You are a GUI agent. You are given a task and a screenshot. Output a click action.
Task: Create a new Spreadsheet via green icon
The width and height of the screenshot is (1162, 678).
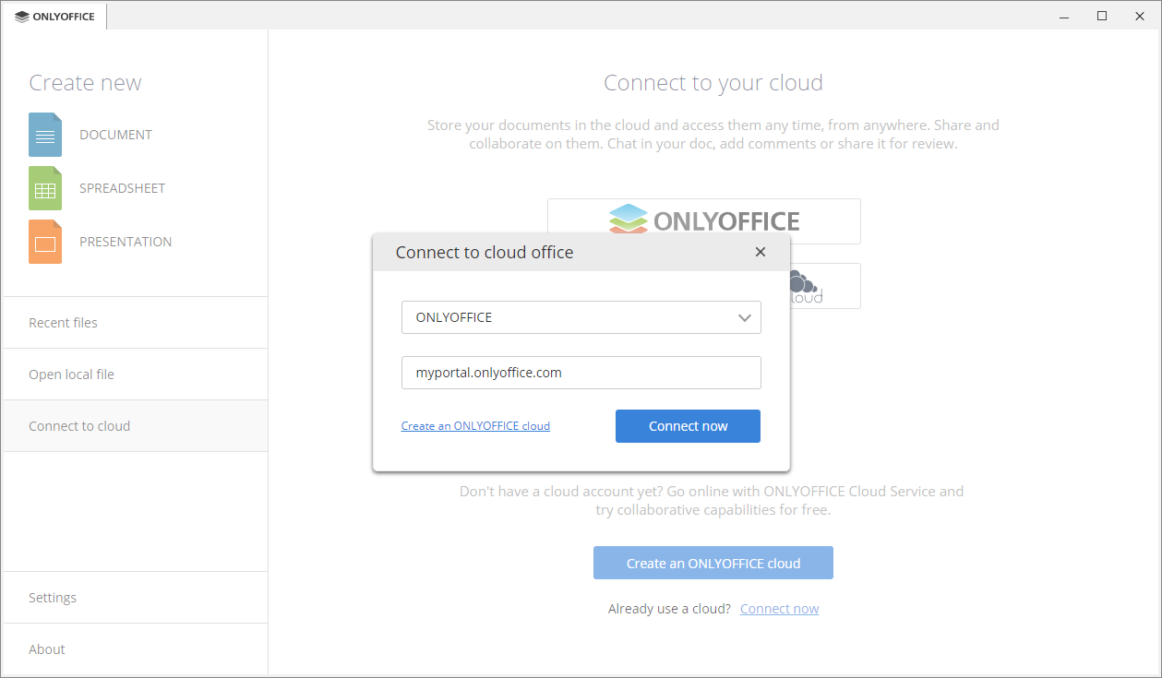click(x=45, y=188)
